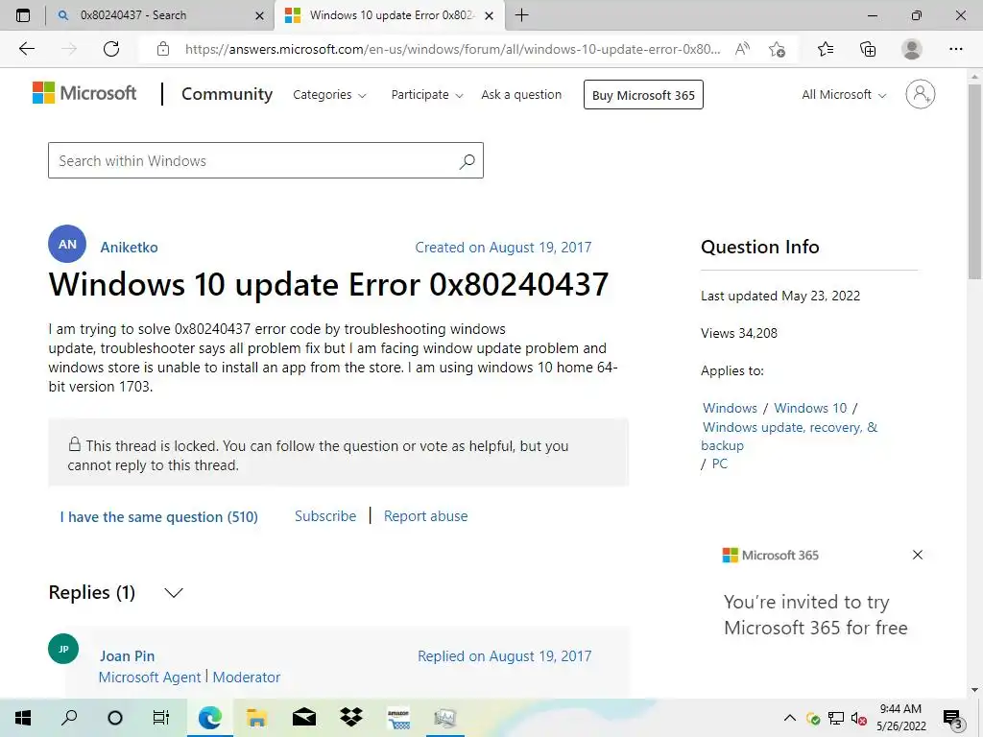983x737 pixels.
Task: Open Amazon taskbar icon
Action: (398, 719)
